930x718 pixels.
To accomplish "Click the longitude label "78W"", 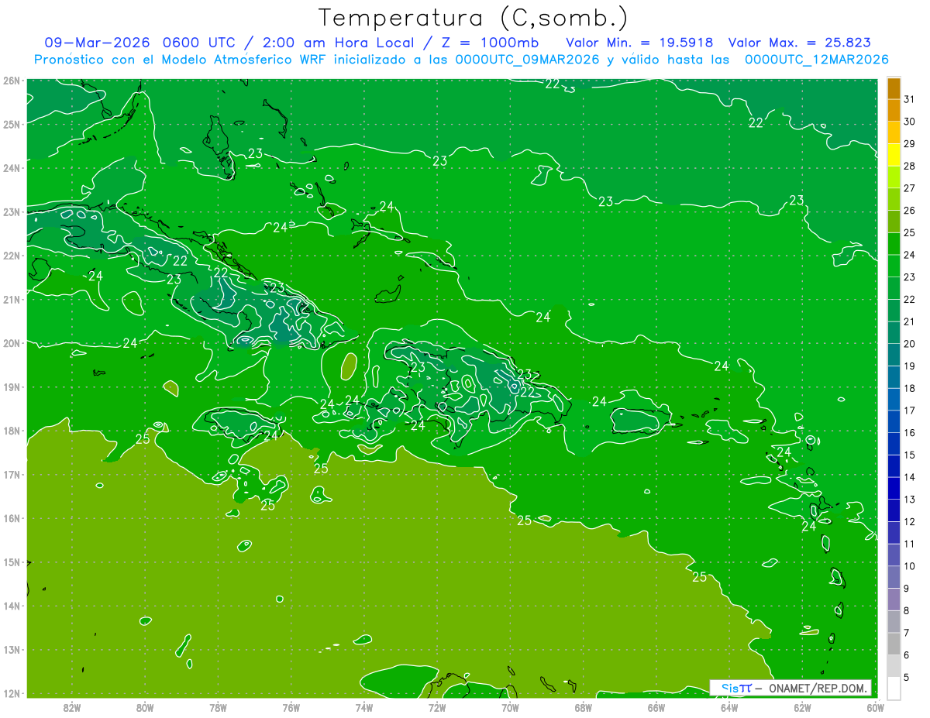I will 218,707.
